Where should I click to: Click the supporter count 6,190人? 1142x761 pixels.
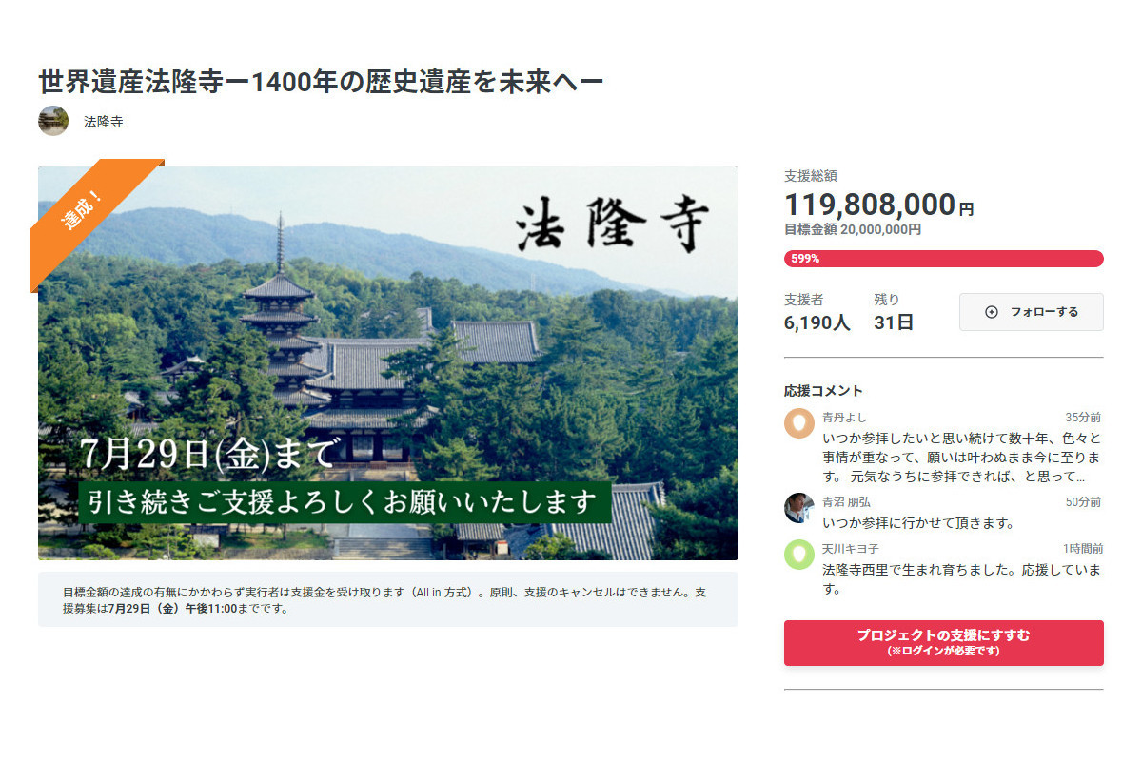coord(817,322)
